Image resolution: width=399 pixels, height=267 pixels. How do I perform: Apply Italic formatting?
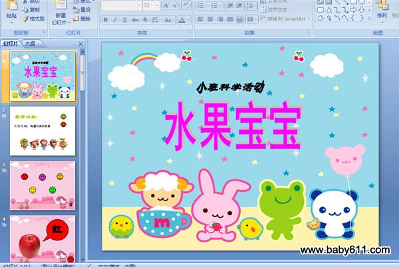(x=115, y=20)
